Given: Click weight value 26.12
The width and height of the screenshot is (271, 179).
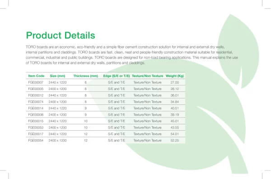Looking at the screenshot, I should pos(174,89).
